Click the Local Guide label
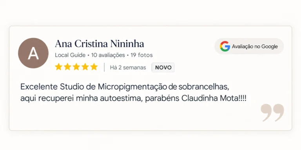Image resolution: width=301 pixels, height=150 pixels. 70,55
